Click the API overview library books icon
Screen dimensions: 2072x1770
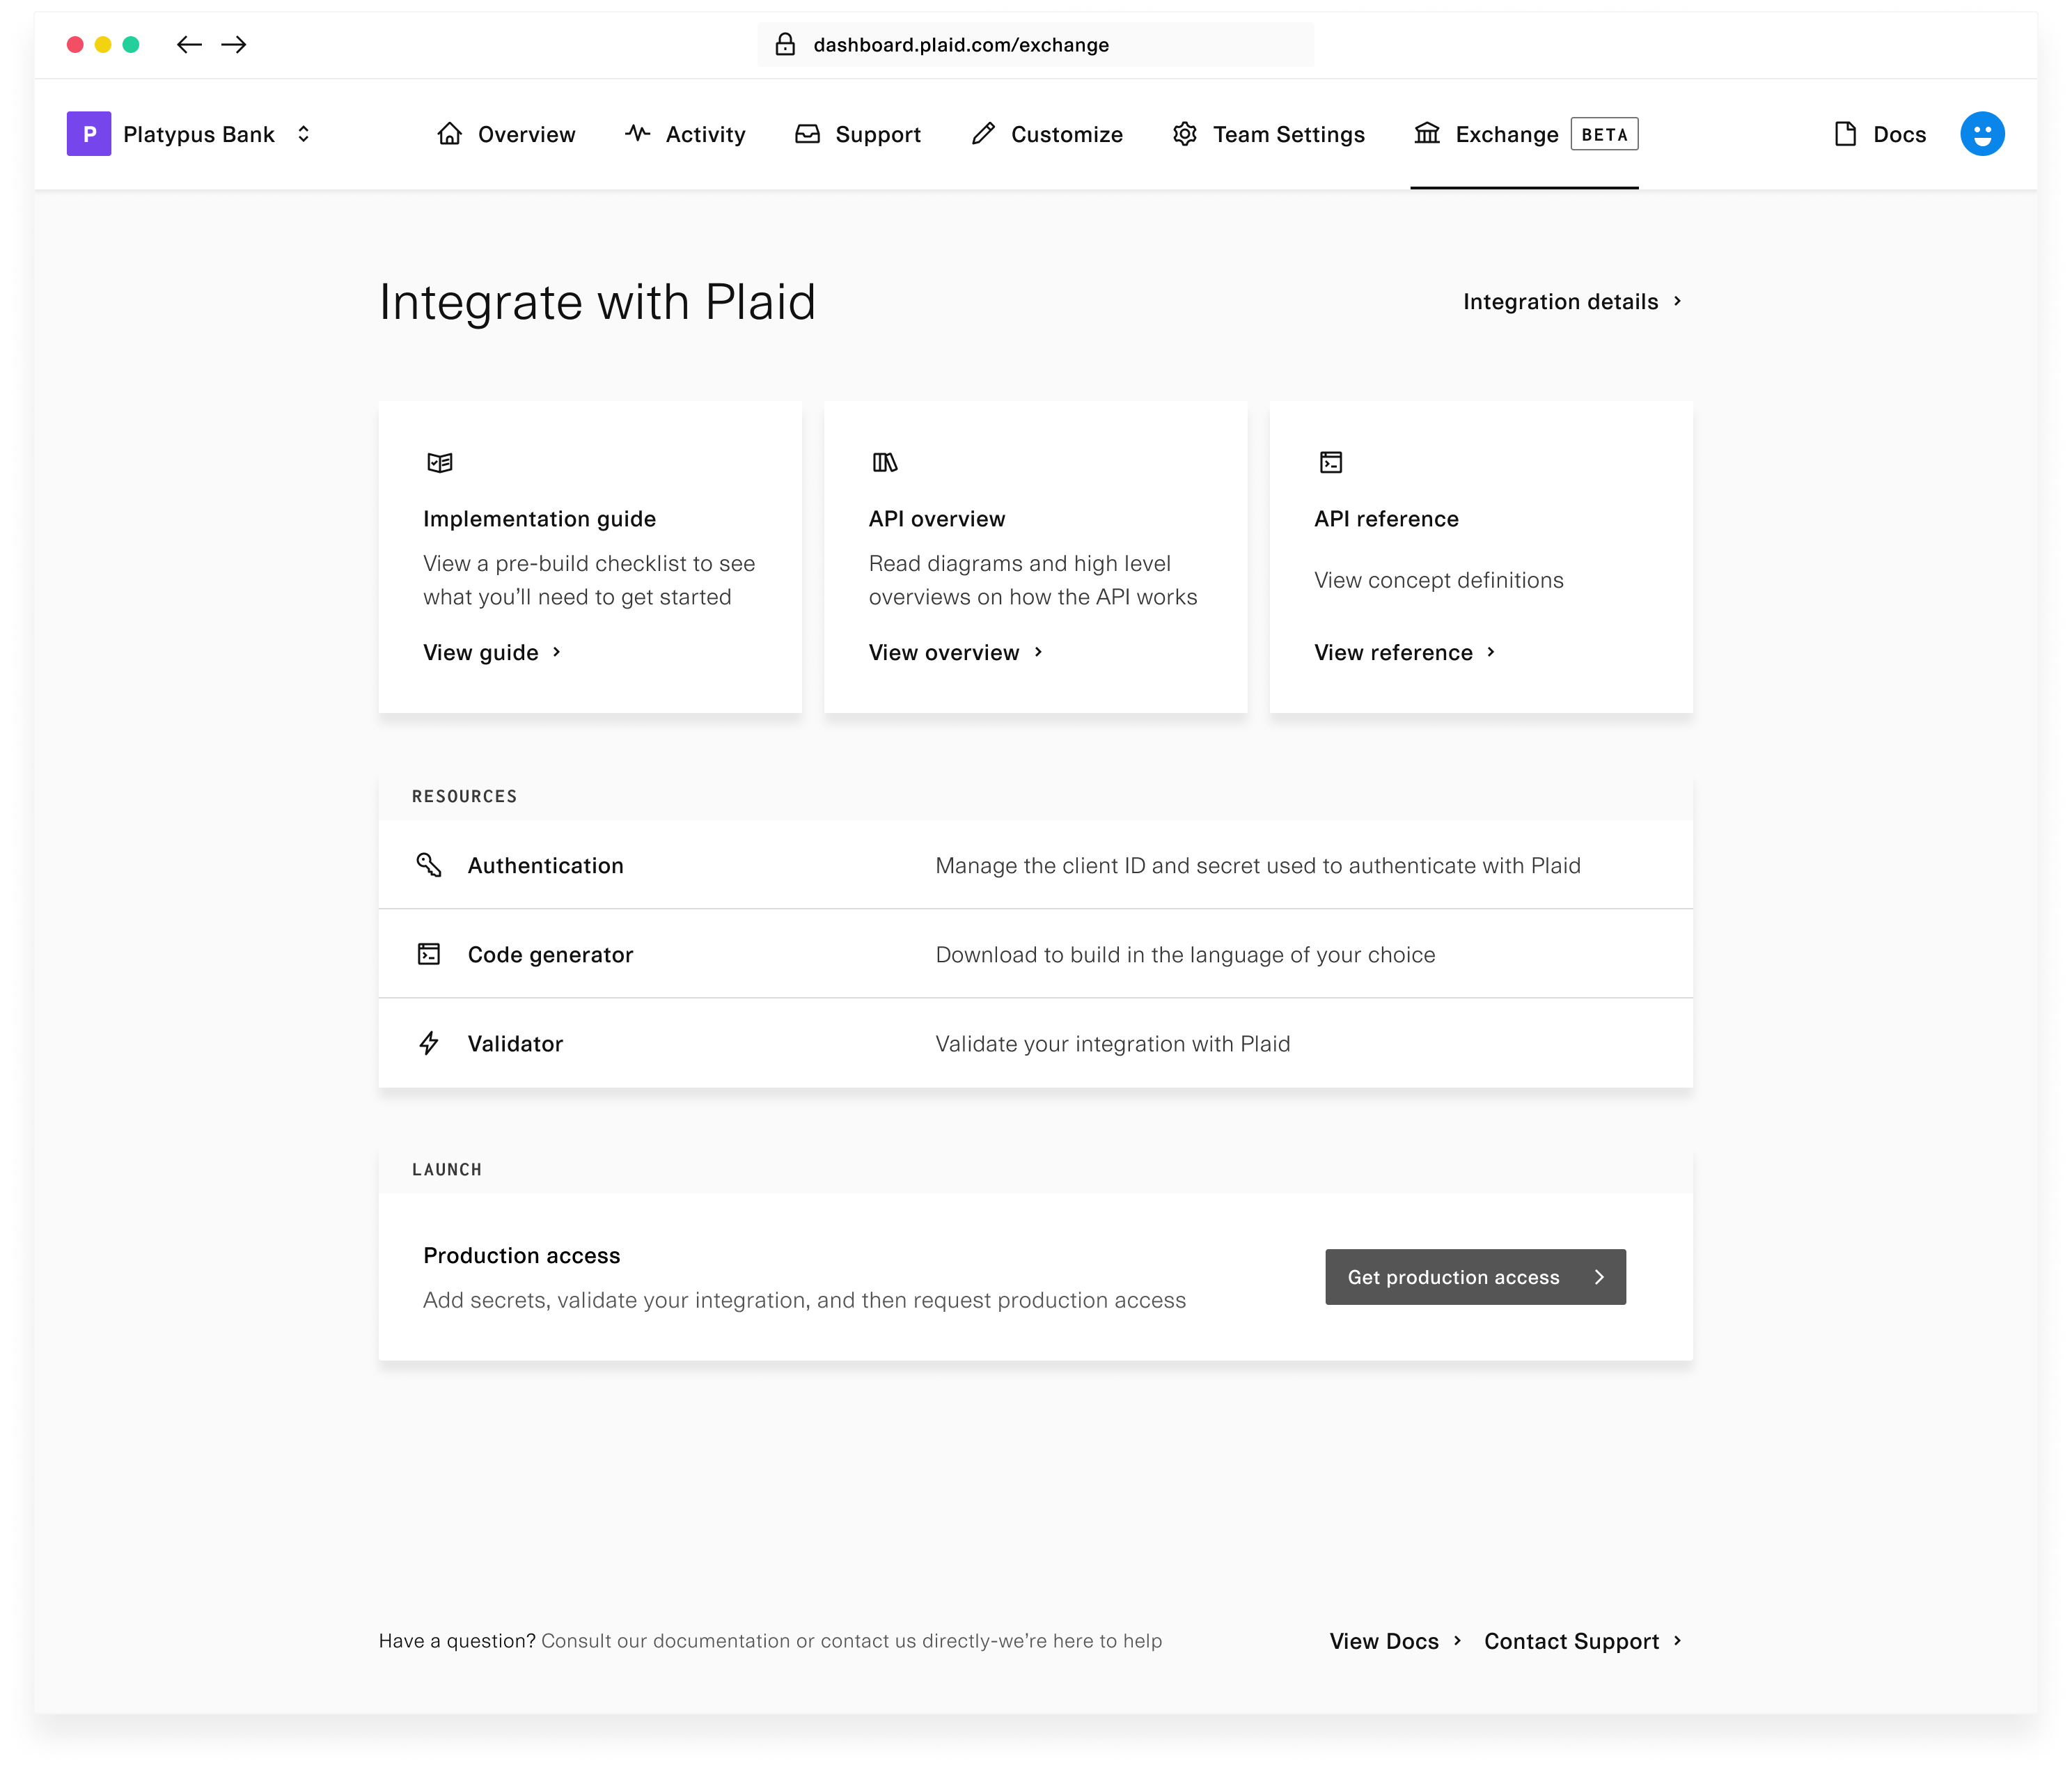(x=885, y=462)
